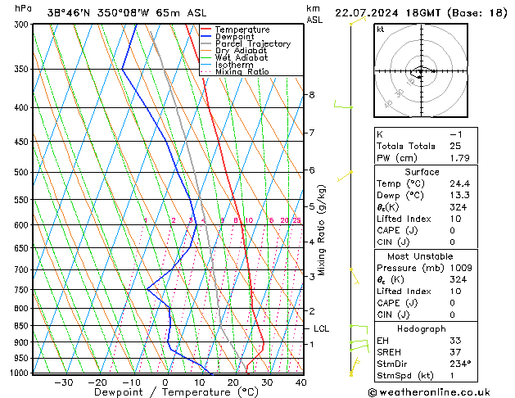Select the Isotherm legend entry
515x398 pixels.
click(234, 65)
